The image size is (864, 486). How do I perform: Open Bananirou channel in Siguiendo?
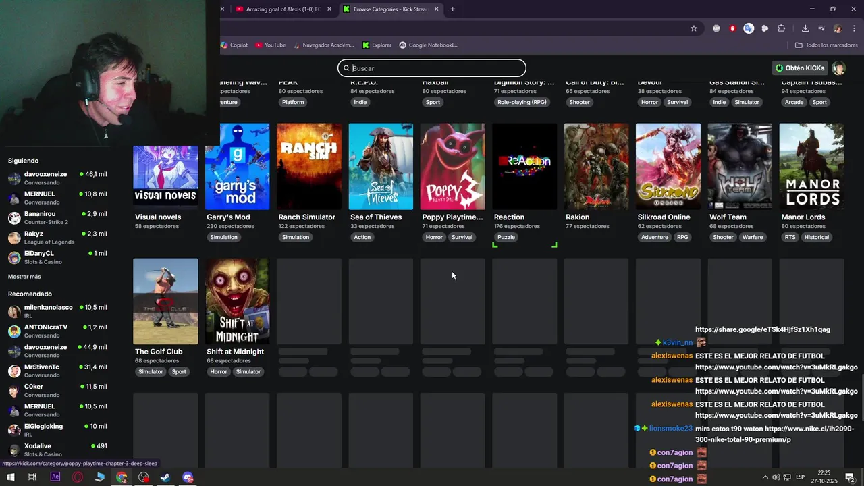coord(57,217)
